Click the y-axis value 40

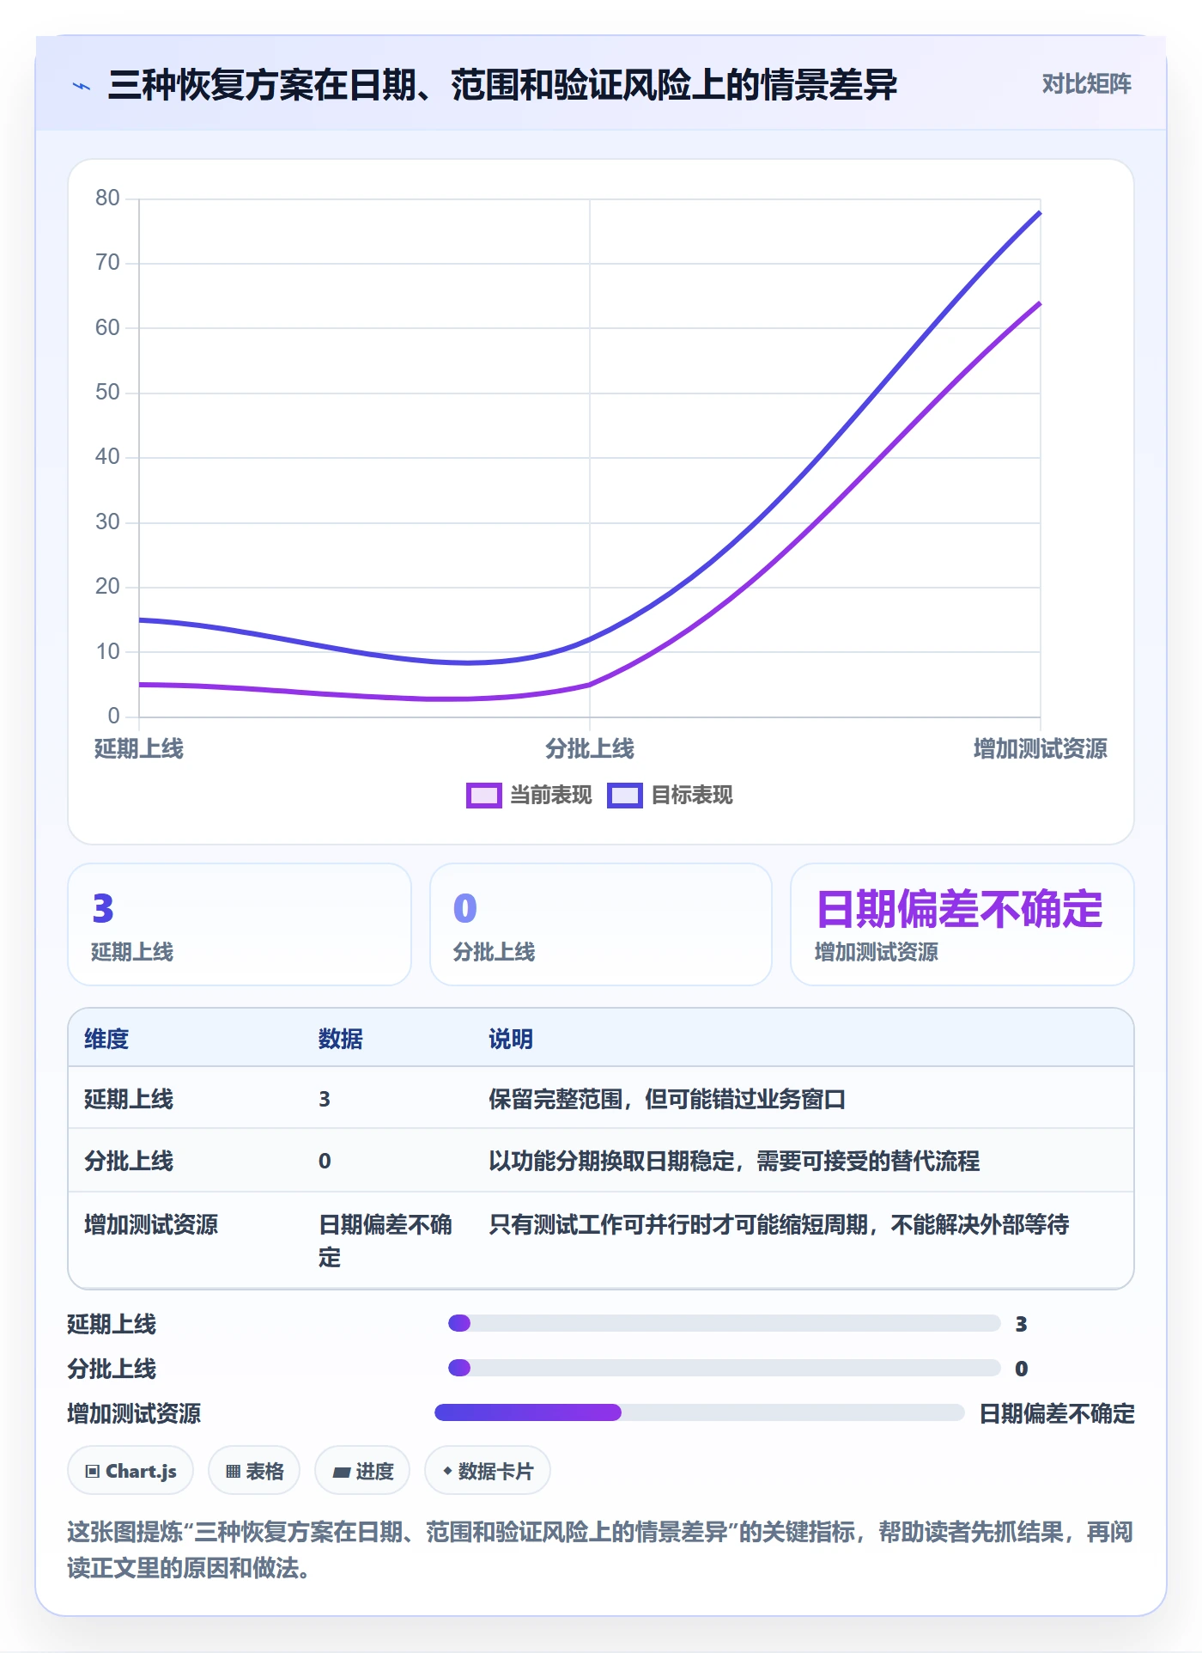[x=107, y=457]
